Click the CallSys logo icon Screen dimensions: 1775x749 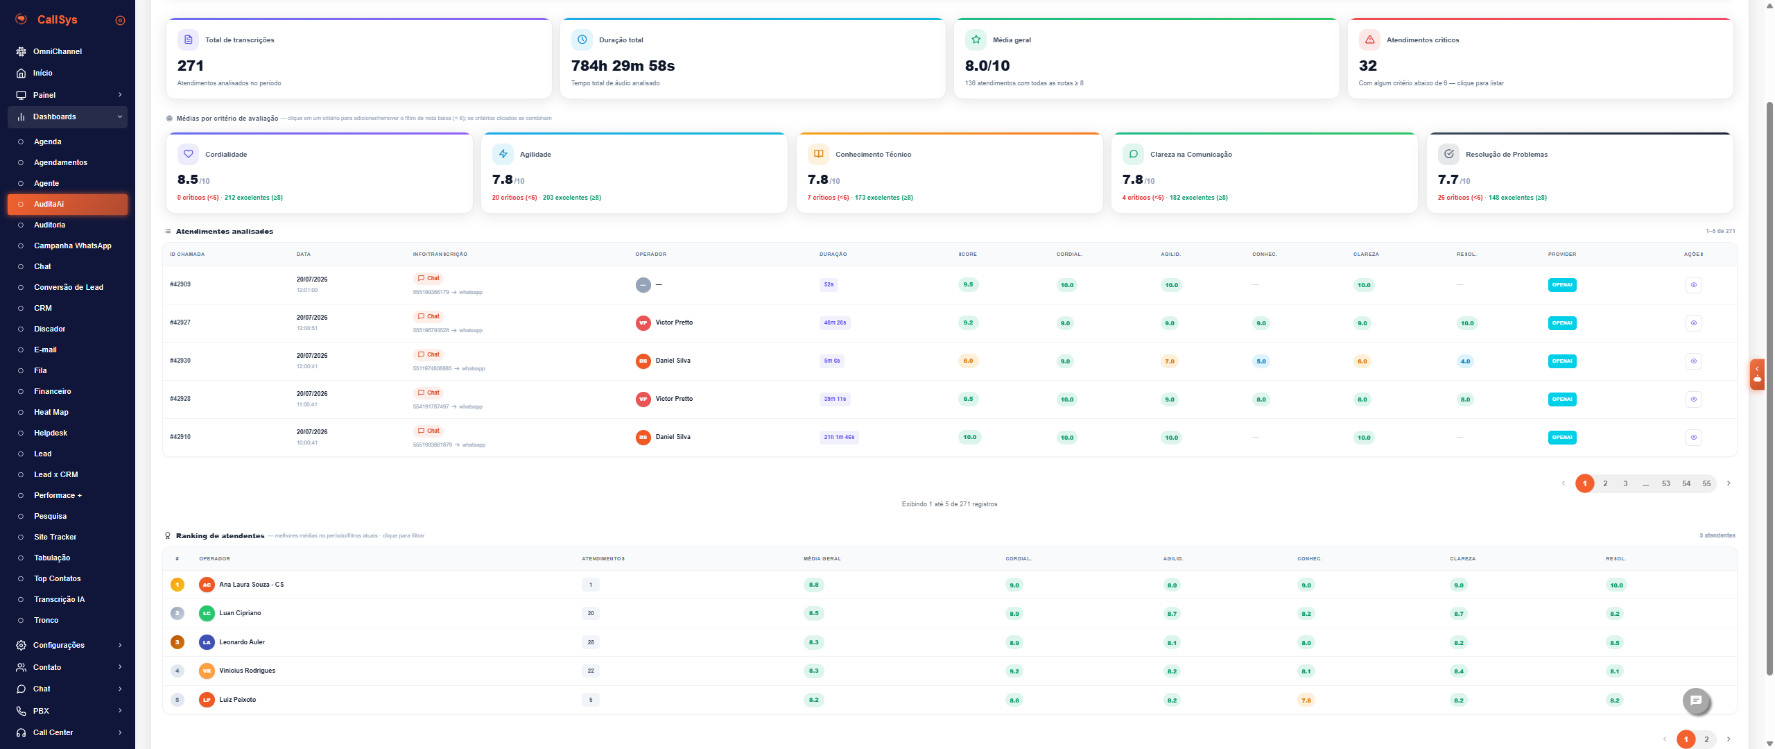21,19
